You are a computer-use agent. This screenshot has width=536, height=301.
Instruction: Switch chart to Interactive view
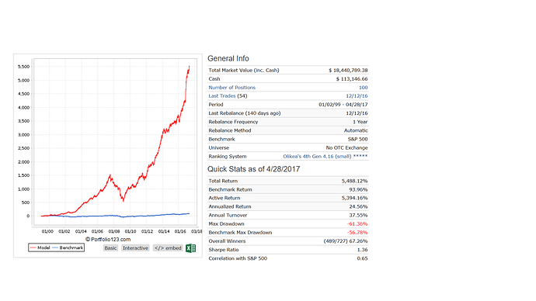[135, 248]
